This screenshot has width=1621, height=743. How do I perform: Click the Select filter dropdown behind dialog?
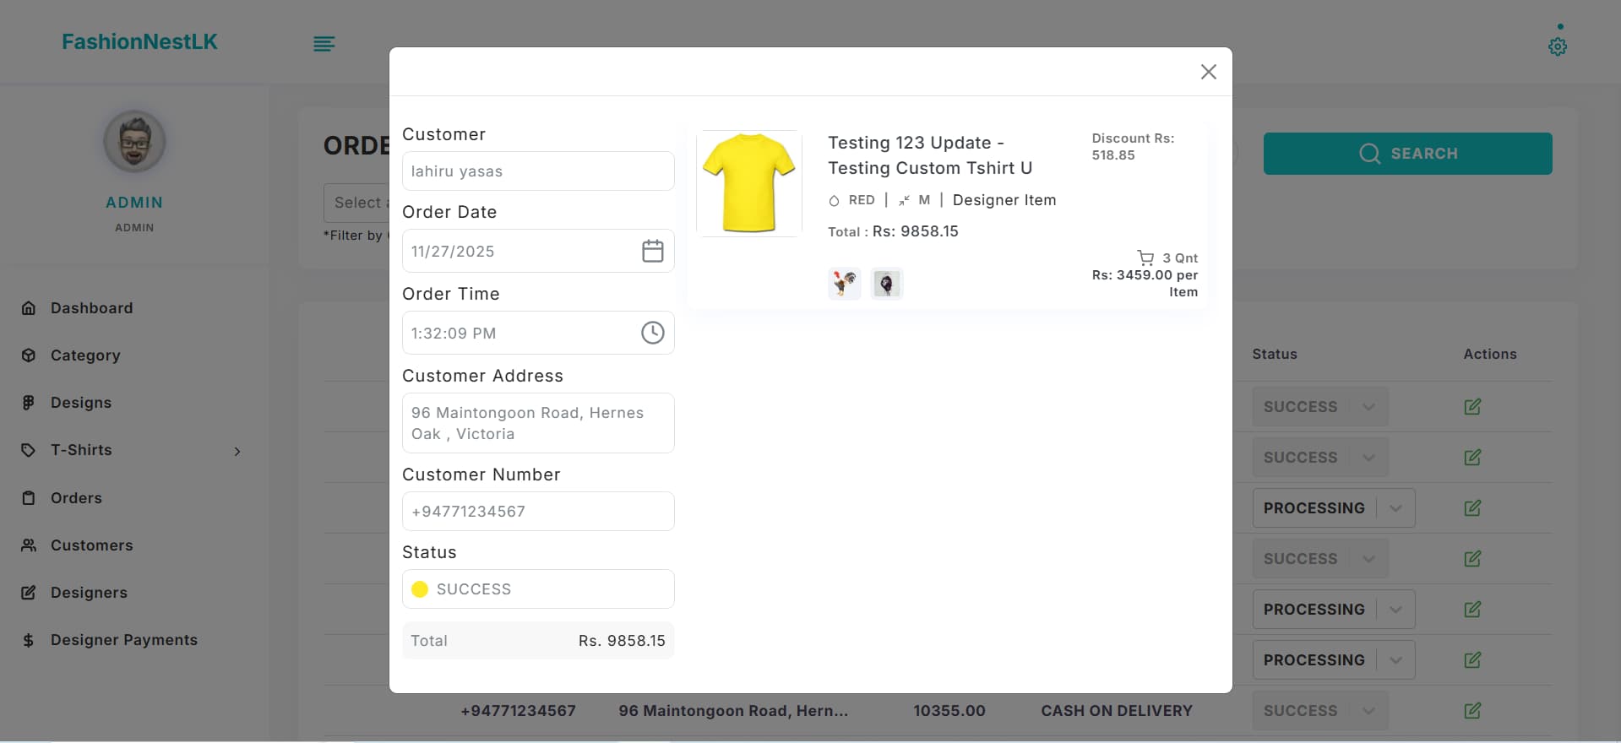(x=356, y=203)
